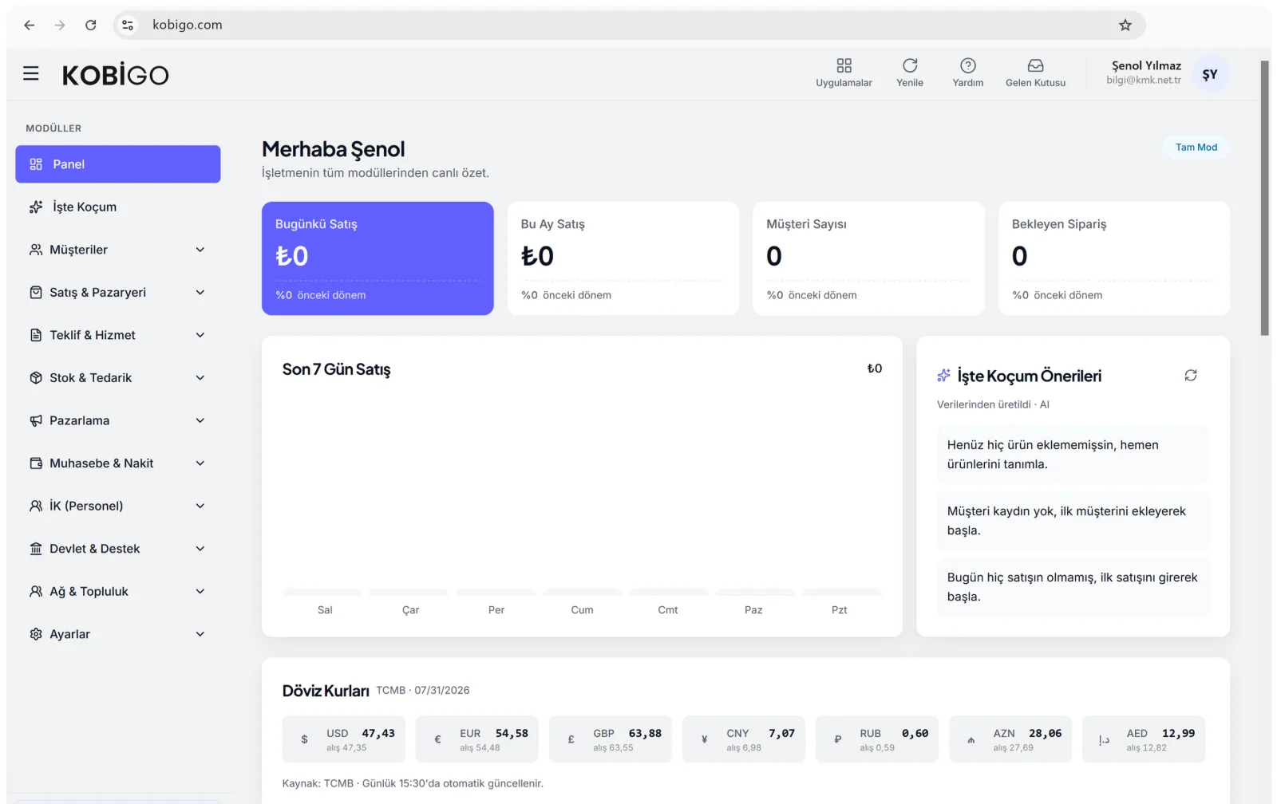Refresh İşte Koçum Önerileri suggestions
The height and width of the screenshot is (804, 1277).
point(1191,375)
